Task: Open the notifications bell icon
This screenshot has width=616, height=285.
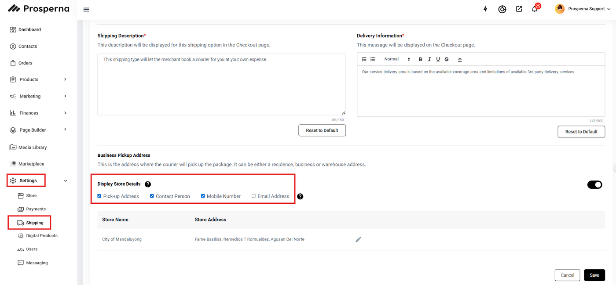Action: [535, 9]
